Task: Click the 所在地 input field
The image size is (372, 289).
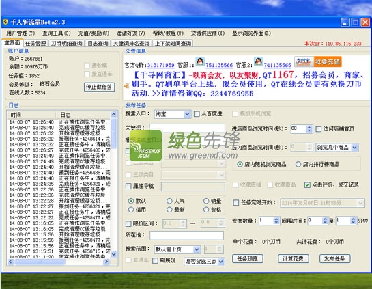Action: (x=187, y=235)
